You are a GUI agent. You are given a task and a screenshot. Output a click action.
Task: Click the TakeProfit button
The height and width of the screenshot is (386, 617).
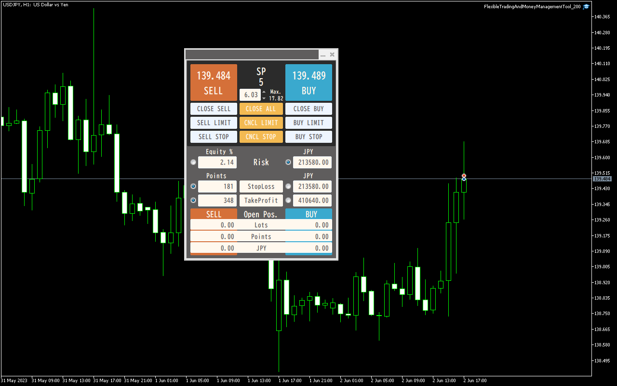[x=261, y=200]
